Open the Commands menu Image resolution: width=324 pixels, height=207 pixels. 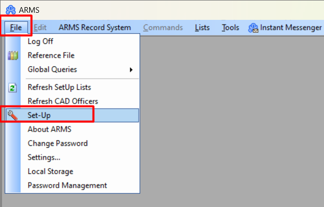[x=163, y=28]
